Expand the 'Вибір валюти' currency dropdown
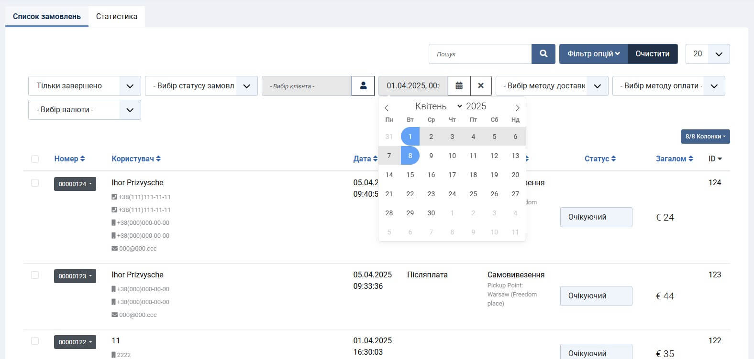This screenshot has width=754, height=359. pos(84,110)
